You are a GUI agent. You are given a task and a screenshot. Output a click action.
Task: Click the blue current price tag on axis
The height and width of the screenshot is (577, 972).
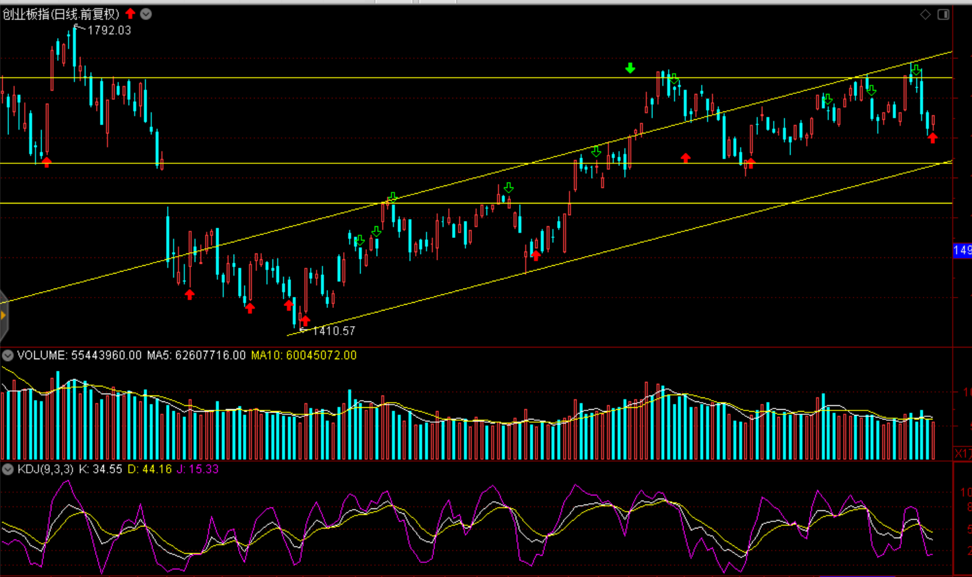(962, 250)
